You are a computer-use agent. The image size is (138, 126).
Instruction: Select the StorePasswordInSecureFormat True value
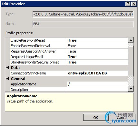coord(97,62)
